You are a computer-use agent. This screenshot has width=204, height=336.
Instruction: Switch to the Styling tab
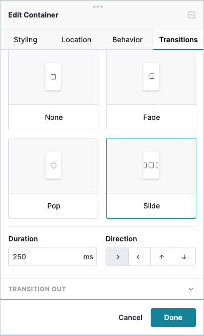tap(26, 40)
